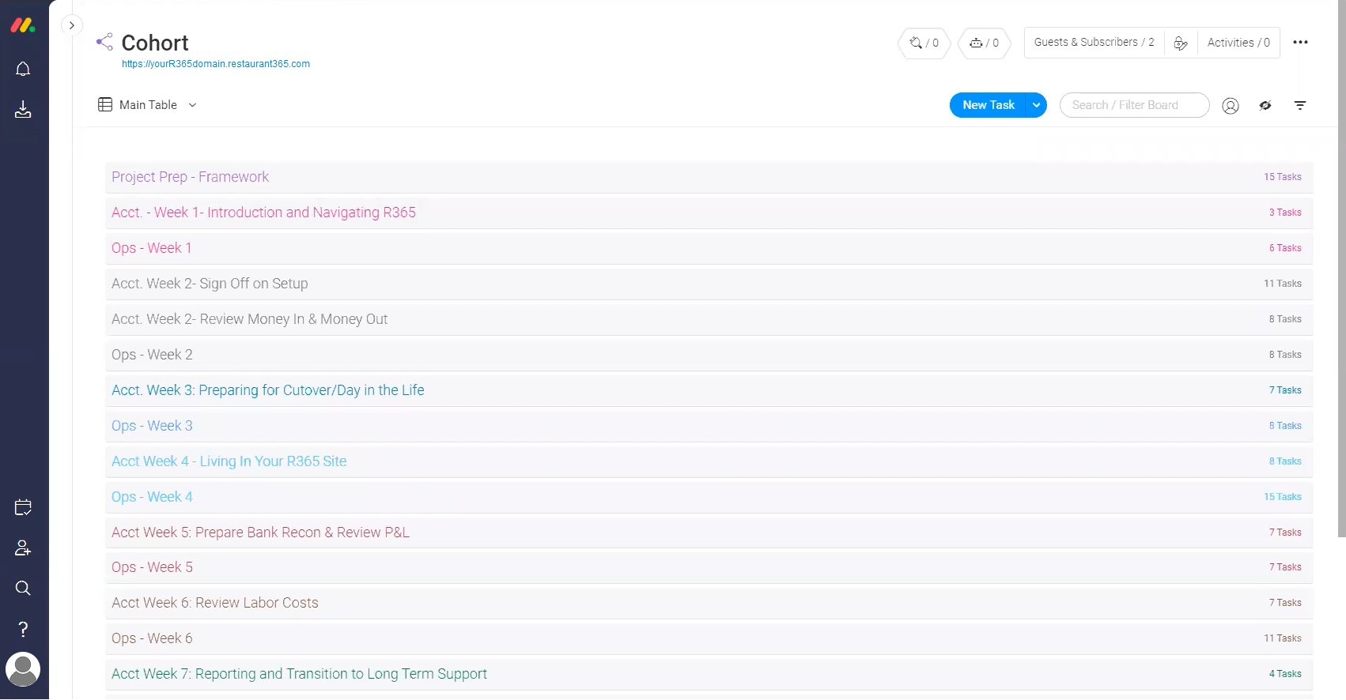
Task: Open the board options three-dot menu
Action: tap(1300, 43)
